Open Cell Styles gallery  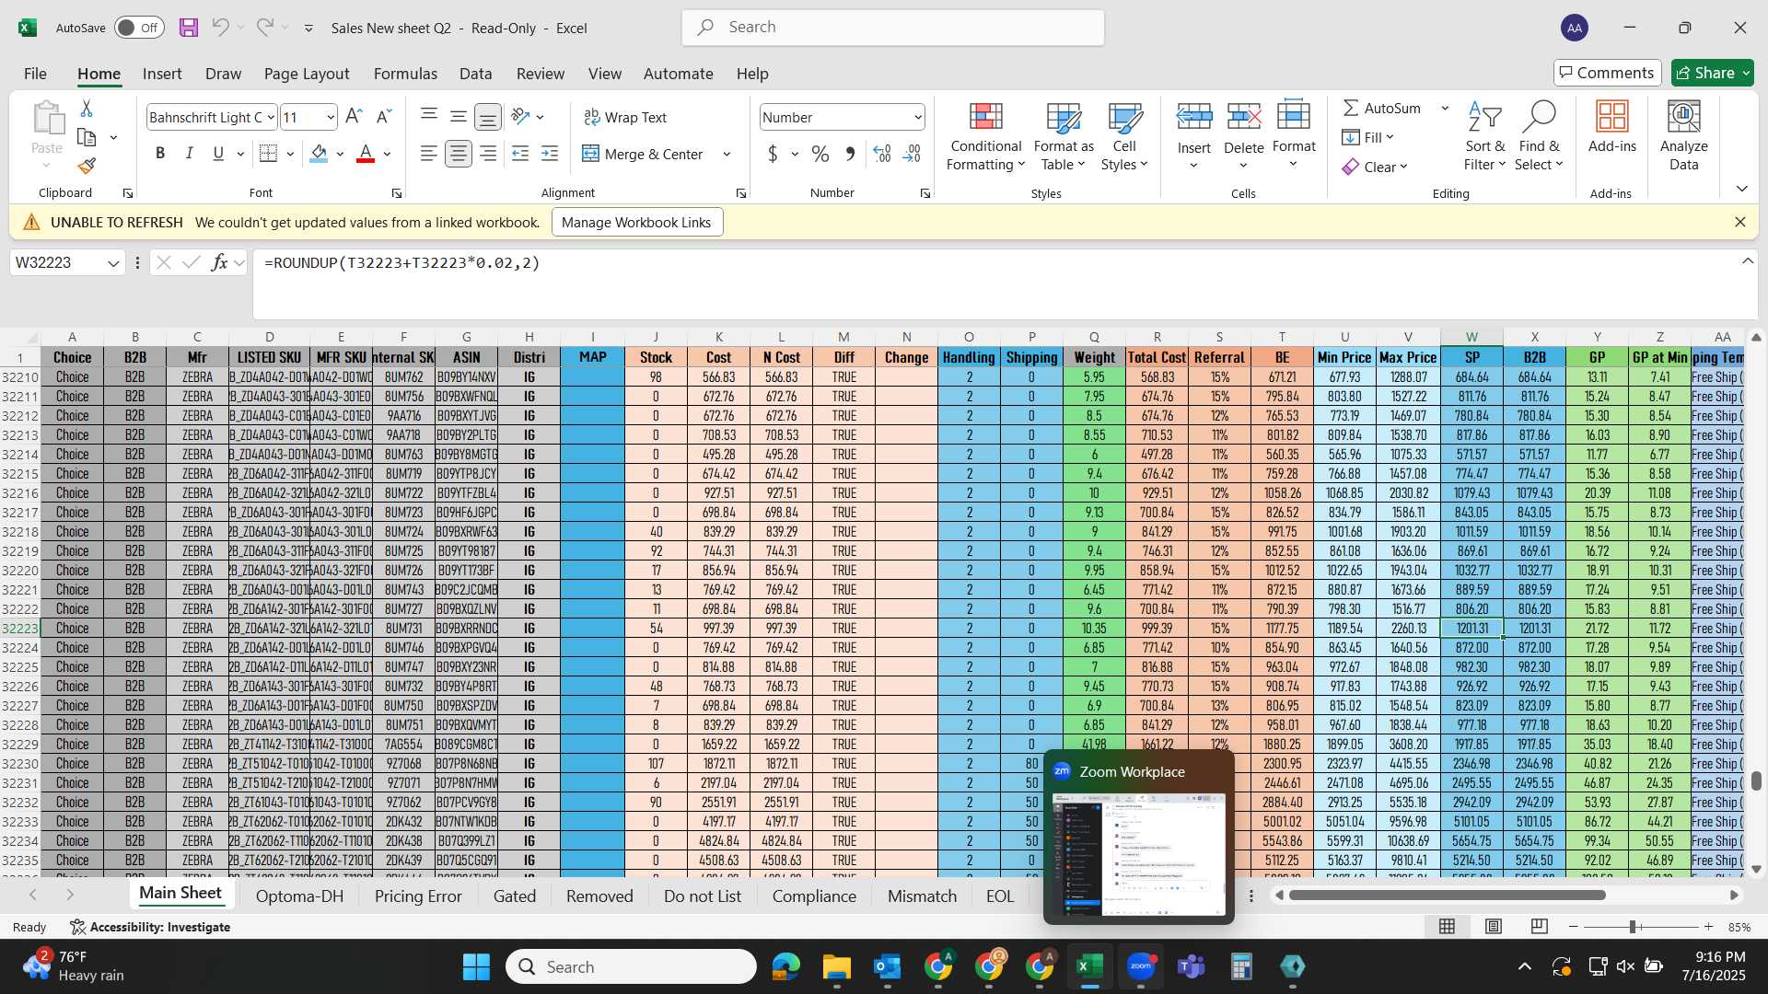click(x=1124, y=136)
